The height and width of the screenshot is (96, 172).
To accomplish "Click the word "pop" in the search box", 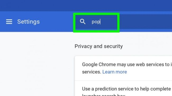I will pyautogui.click(x=96, y=22).
